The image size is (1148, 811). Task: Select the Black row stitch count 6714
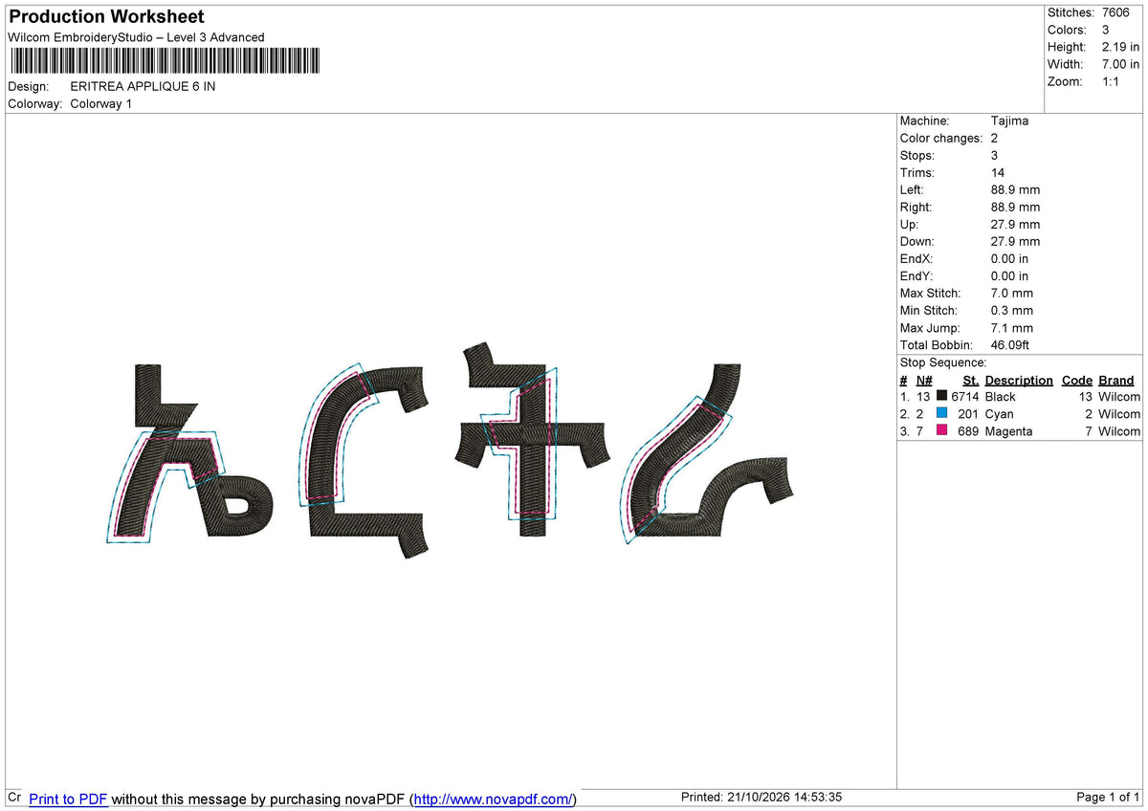[x=965, y=396]
